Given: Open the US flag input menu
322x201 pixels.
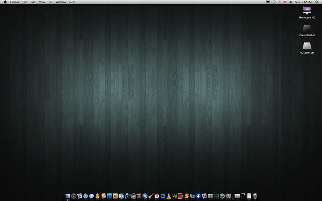Looking at the screenshot, I should tap(285, 2).
